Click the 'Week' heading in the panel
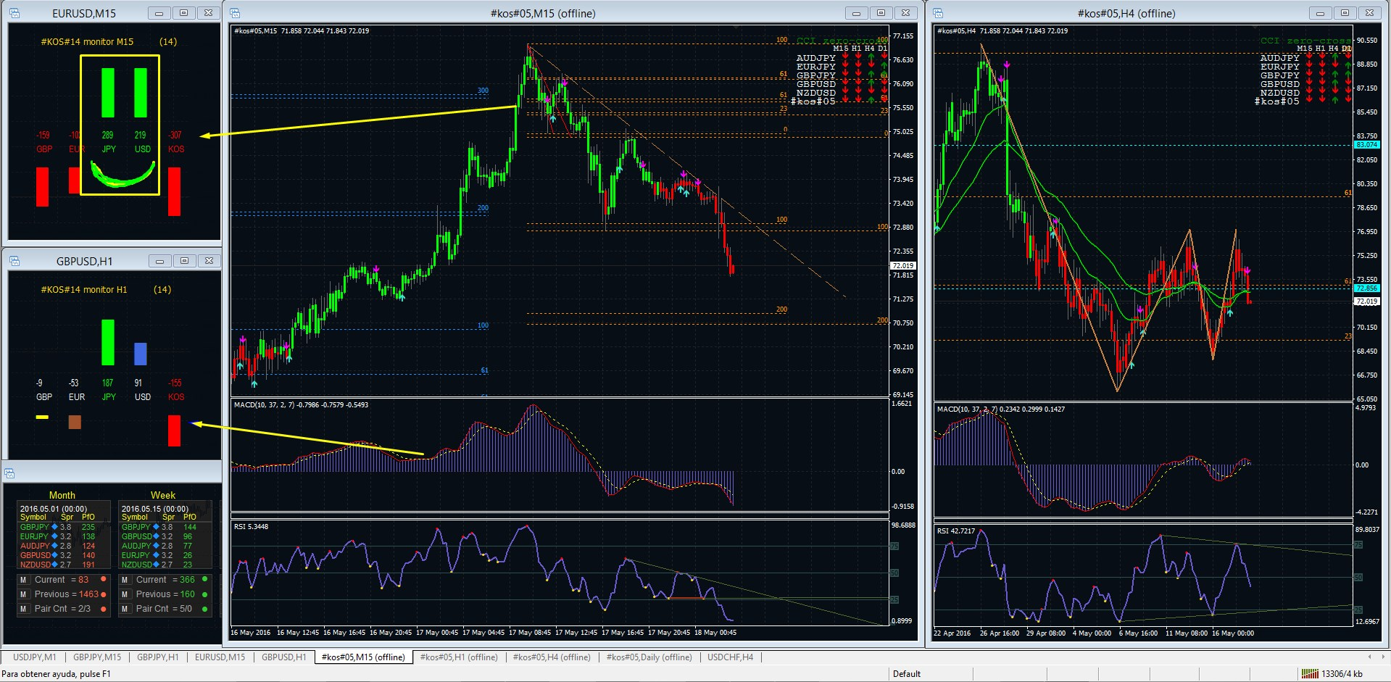Viewport: 1391px width, 682px height. [x=163, y=495]
